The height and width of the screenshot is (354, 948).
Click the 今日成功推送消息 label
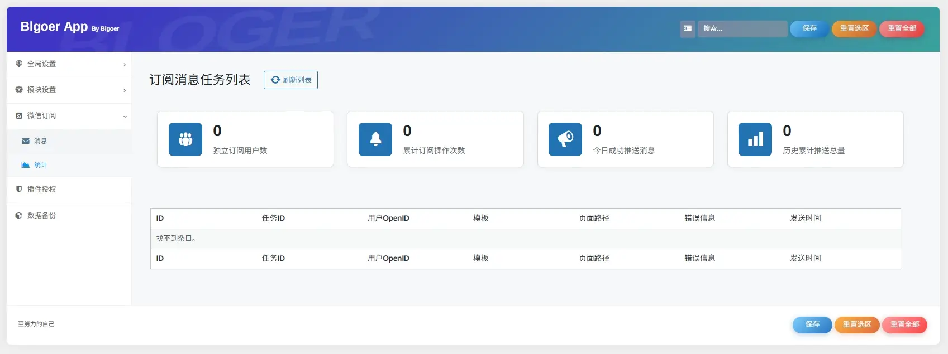point(623,151)
